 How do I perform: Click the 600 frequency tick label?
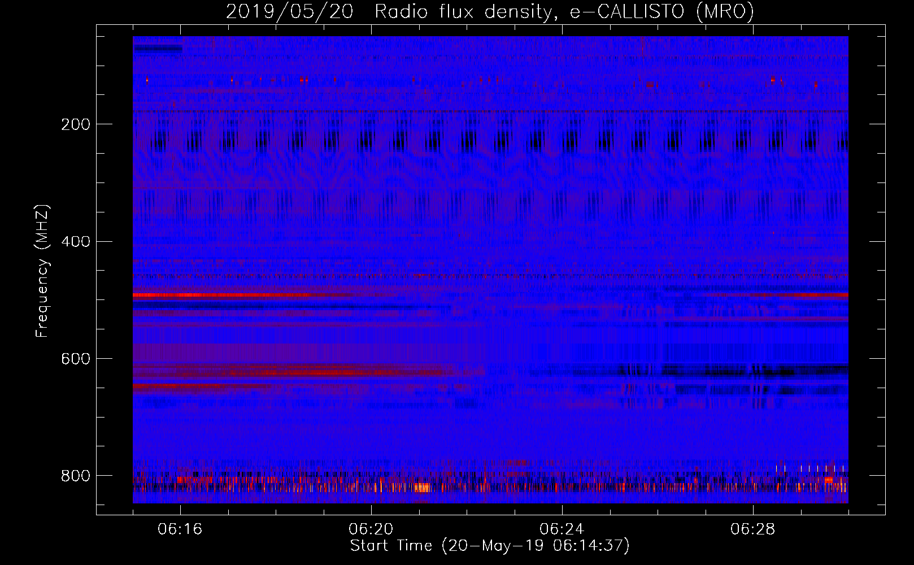click(x=76, y=359)
